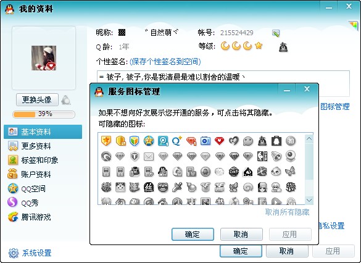
Task: Select the gray webcam icon
Action: pos(291,156)
